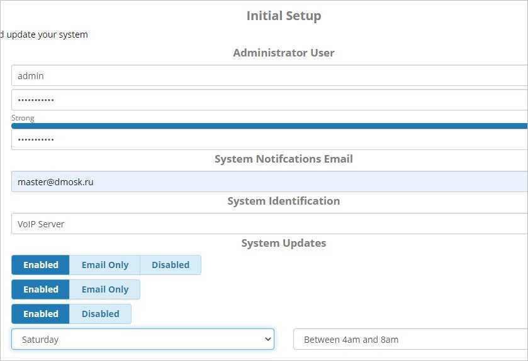This screenshot has height=361, width=528.
Task: Click the System Updates section heading
Action: [x=283, y=243]
